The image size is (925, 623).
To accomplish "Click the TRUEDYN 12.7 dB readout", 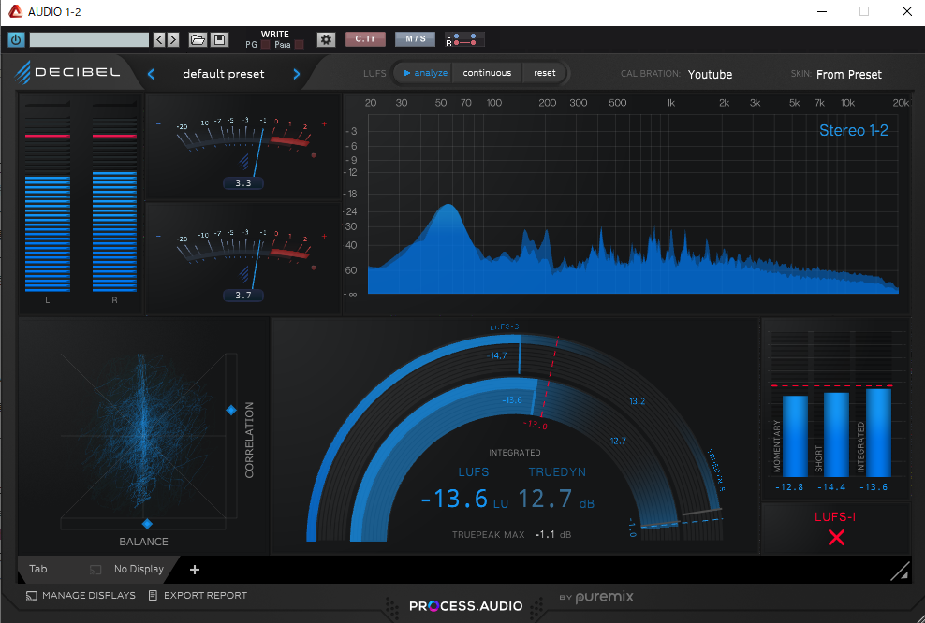I will 556,499.
